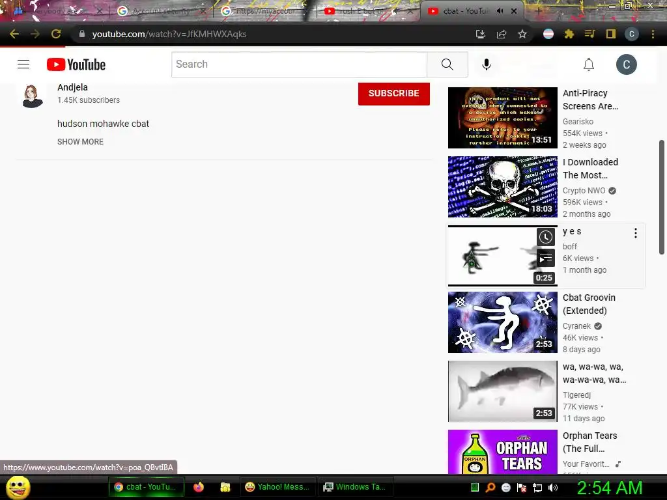Open the Orphan Tears video thumbnail
This screenshot has height=500, width=667.
502,452
